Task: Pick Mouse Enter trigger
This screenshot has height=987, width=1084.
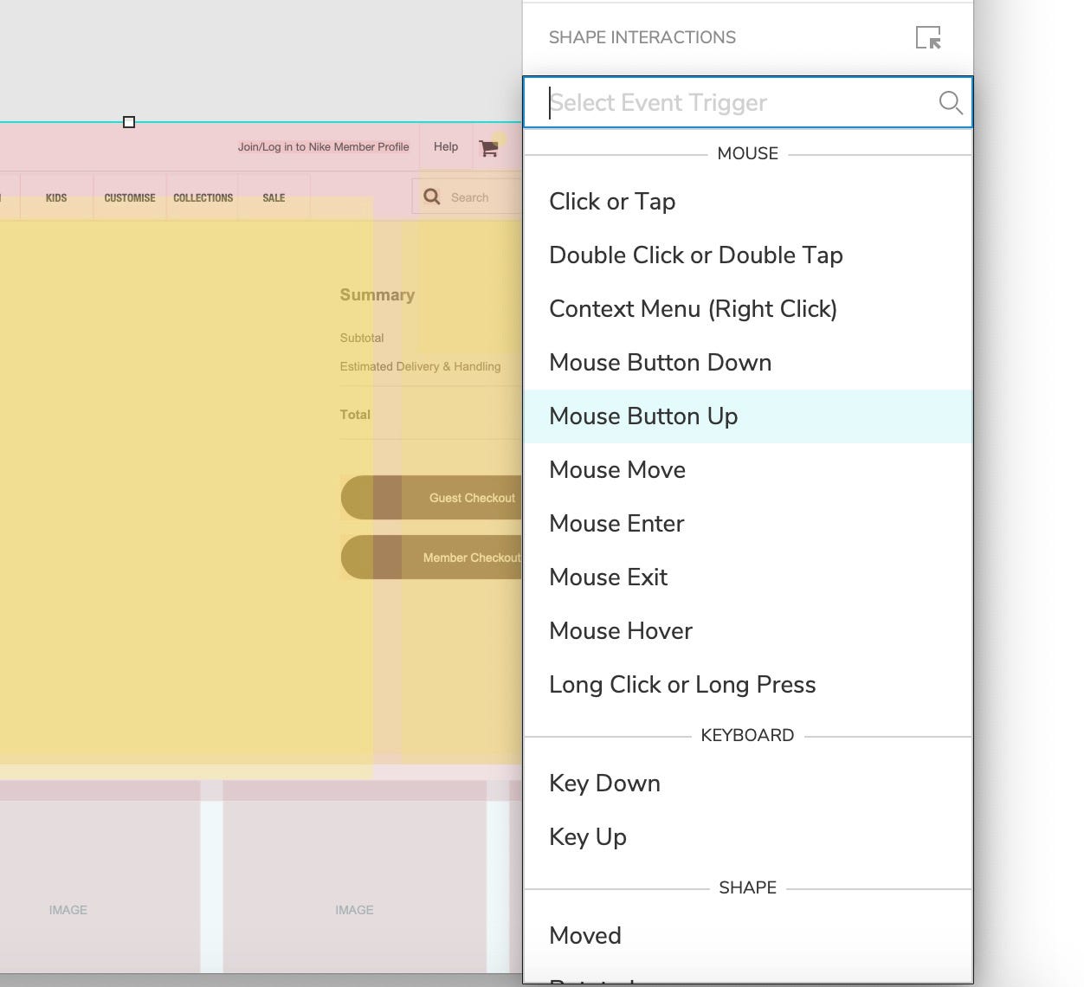Action: click(x=748, y=523)
